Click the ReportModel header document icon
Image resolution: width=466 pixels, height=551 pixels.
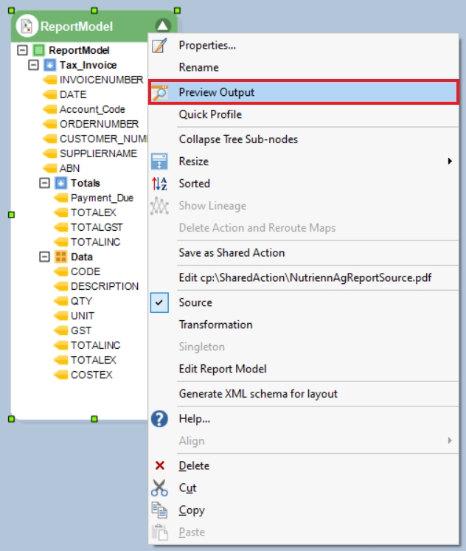coord(27,26)
